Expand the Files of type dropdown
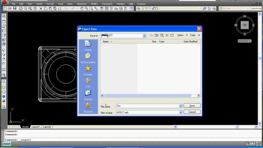263x148 pixels. (180, 112)
